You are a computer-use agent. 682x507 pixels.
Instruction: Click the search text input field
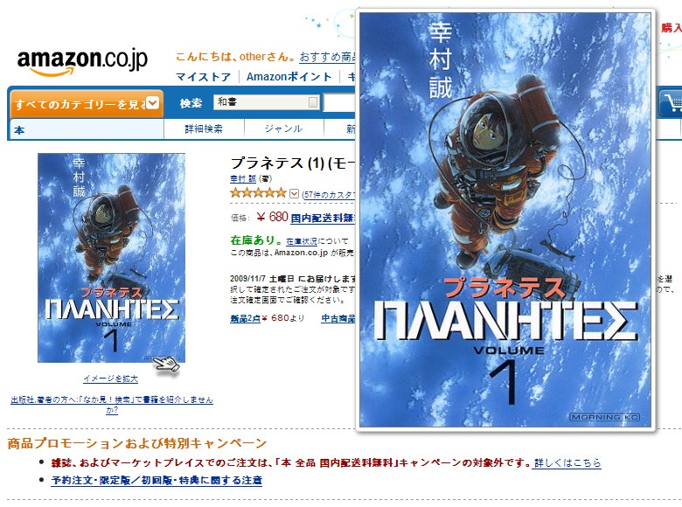[x=339, y=103]
